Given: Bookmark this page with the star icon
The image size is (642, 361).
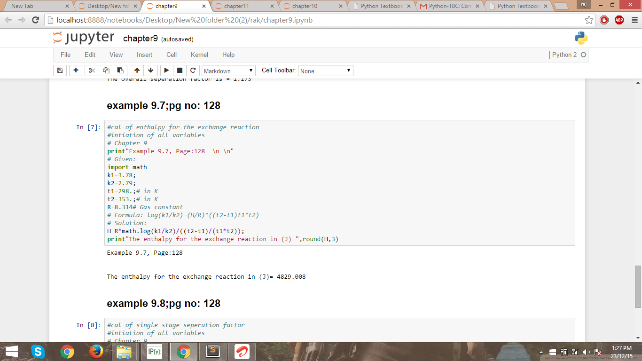Looking at the screenshot, I should point(589,20).
